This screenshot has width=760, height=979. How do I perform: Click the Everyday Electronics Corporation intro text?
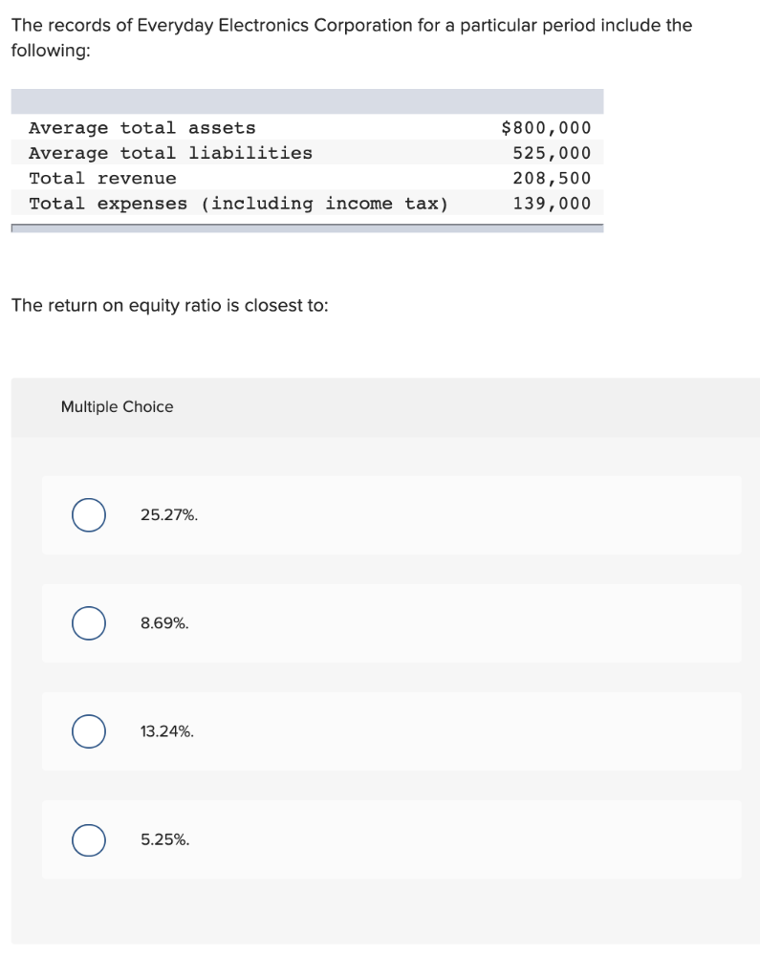352,37
